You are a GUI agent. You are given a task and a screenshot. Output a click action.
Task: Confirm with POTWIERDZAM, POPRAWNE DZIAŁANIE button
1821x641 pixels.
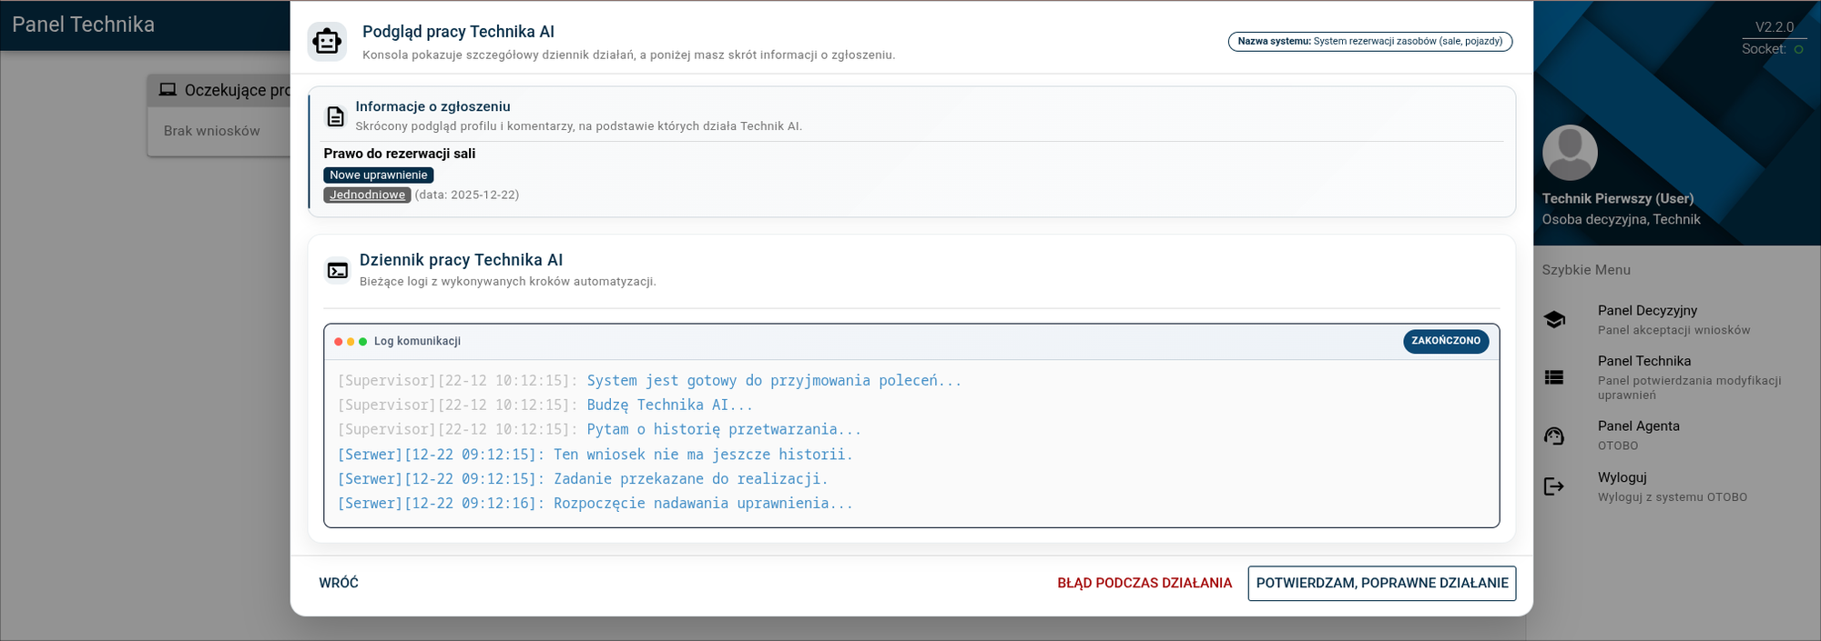tap(1381, 583)
